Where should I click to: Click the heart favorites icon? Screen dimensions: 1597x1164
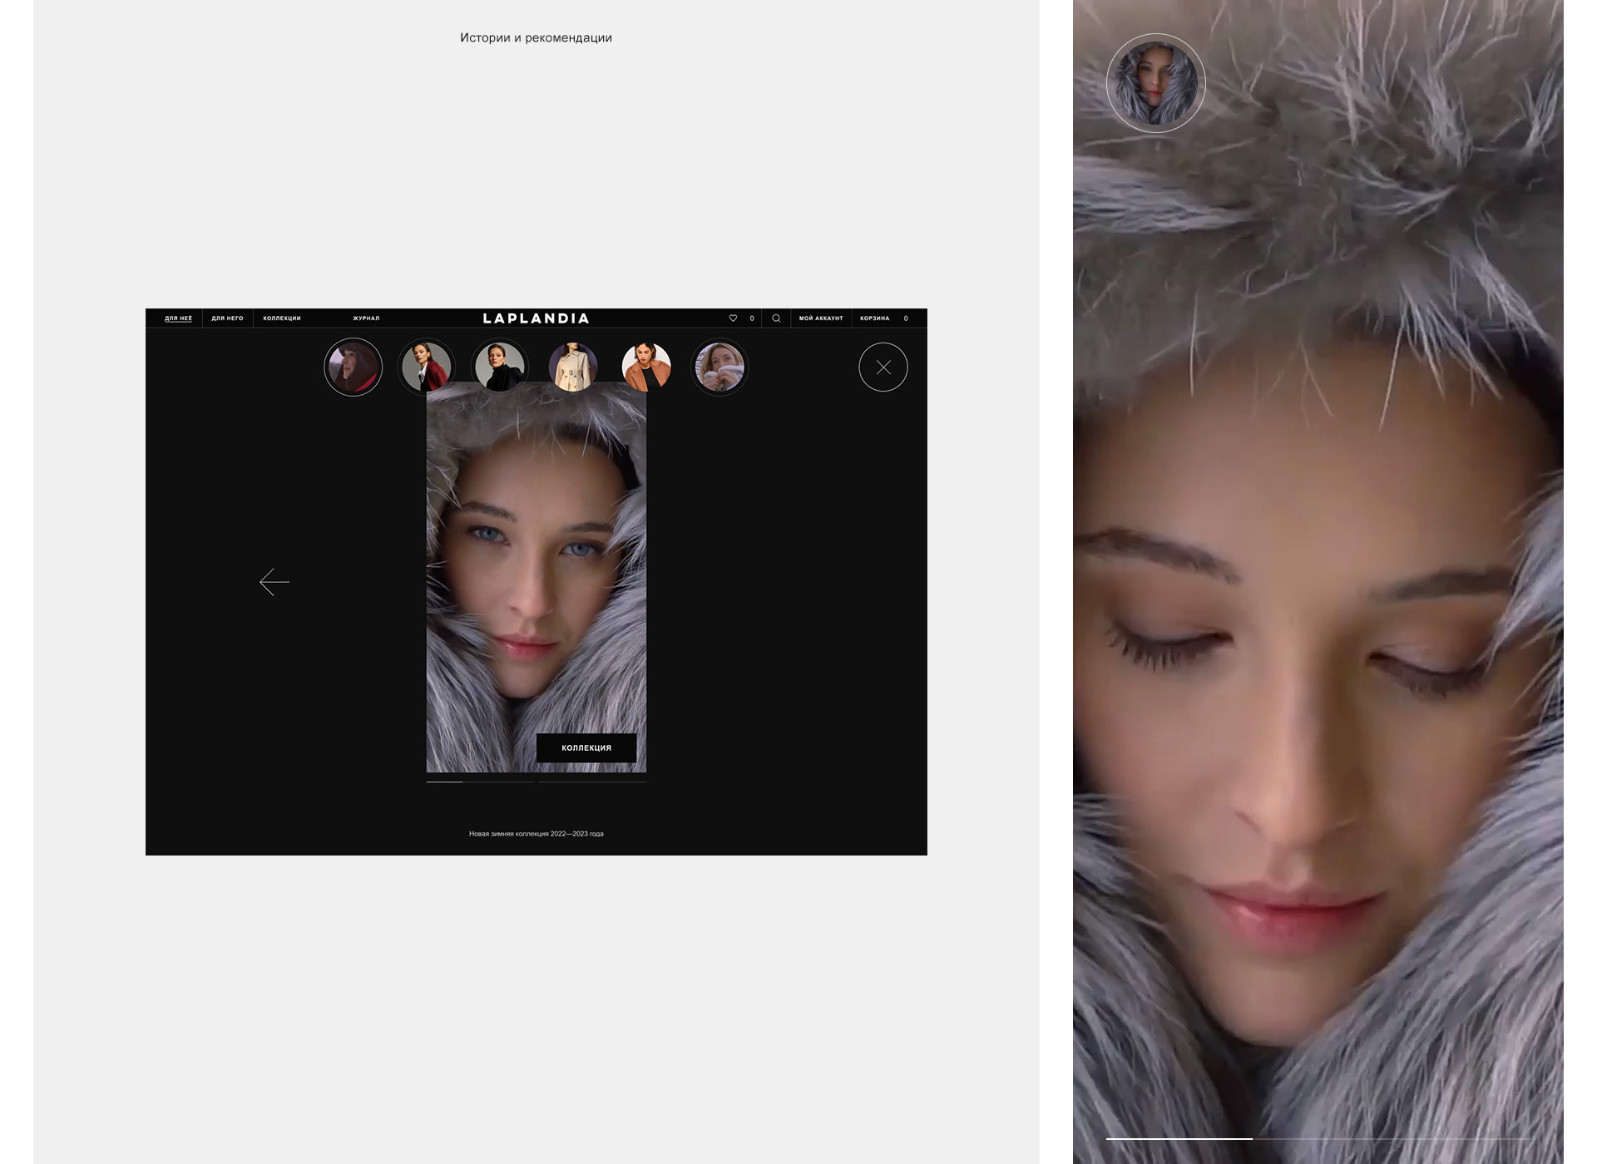(733, 318)
